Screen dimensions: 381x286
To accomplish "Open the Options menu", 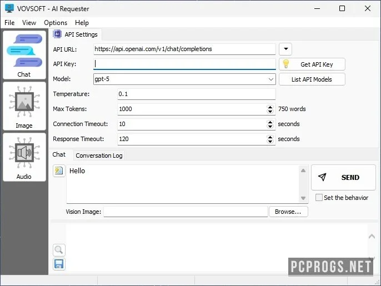I will pos(56,23).
